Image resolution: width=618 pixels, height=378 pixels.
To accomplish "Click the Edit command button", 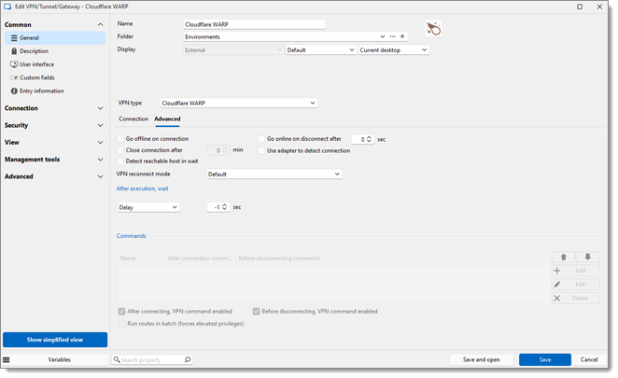I will click(x=575, y=285).
